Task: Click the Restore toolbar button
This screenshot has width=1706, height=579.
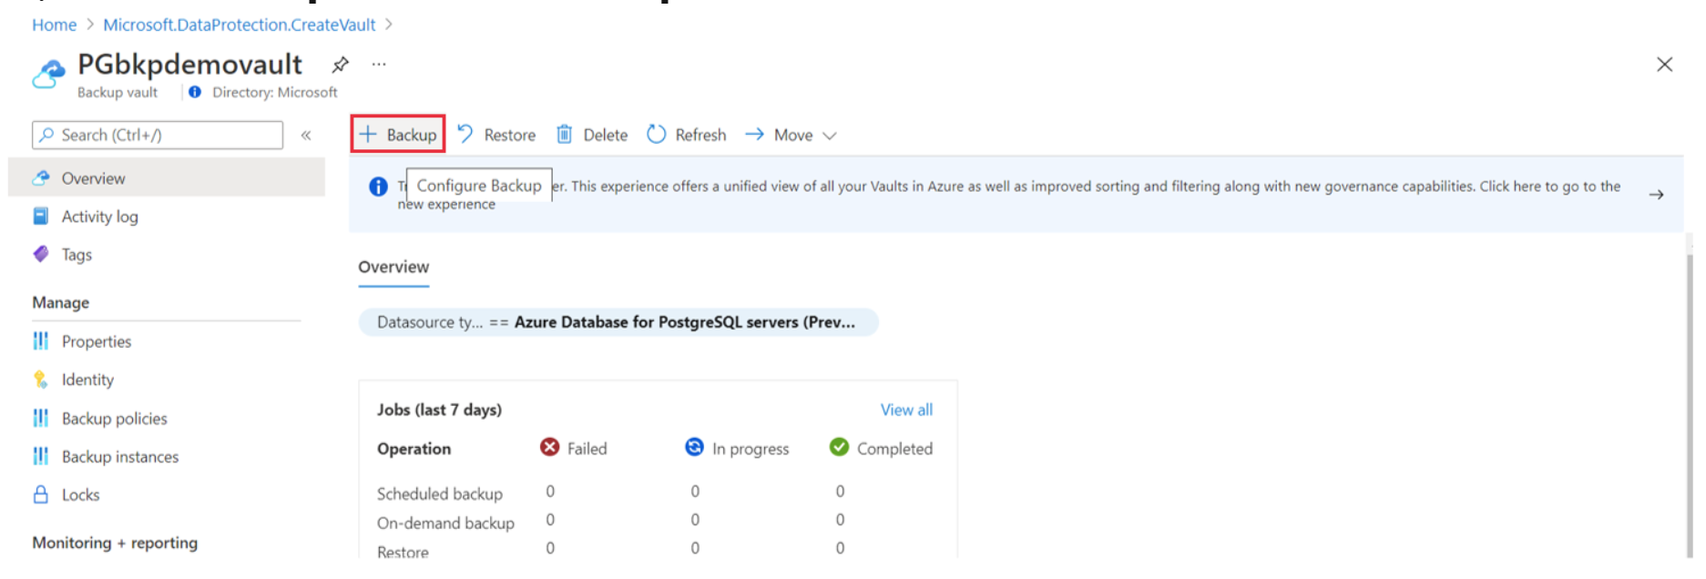Action: pyautogui.click(x=497, y=135)
